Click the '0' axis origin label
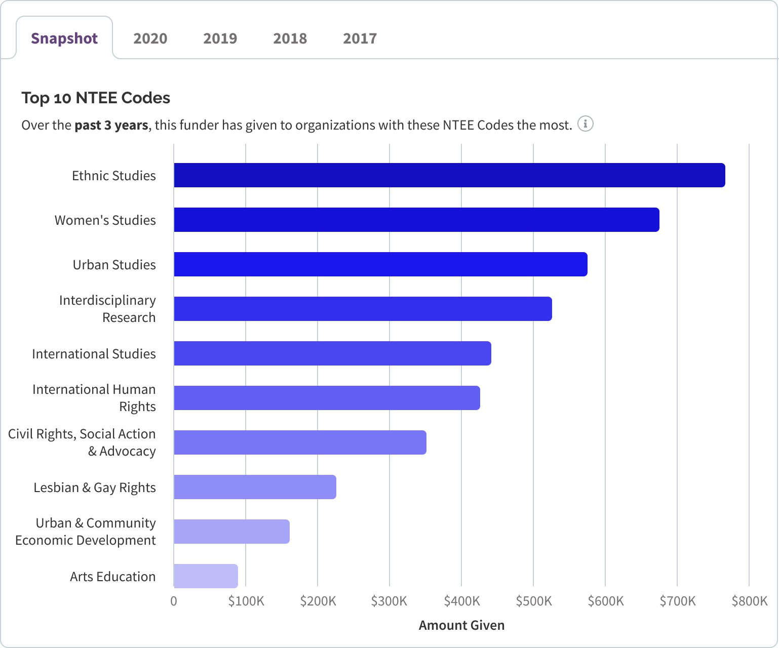The height and width of the screenshot is (648, 779). (x=174, y=601)
